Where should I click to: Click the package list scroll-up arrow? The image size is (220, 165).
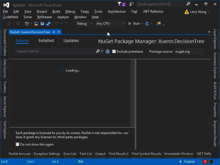point(133,61)
